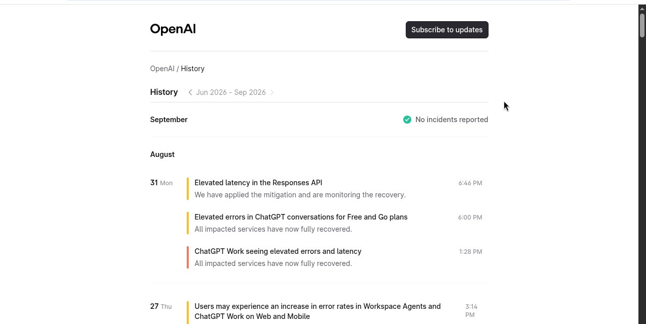Click the 31 Mon date label
The image size is (646, 324).
click(x=161, y=183)
